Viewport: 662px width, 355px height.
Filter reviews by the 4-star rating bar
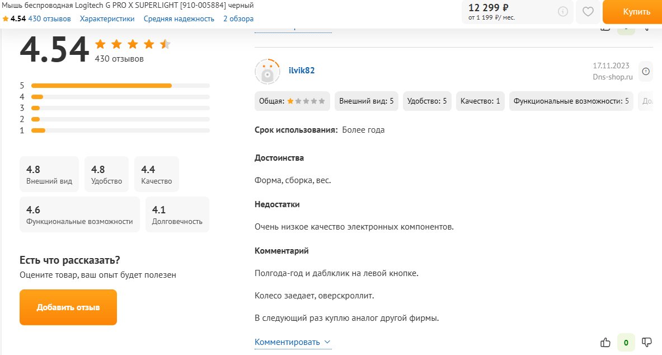120,97
